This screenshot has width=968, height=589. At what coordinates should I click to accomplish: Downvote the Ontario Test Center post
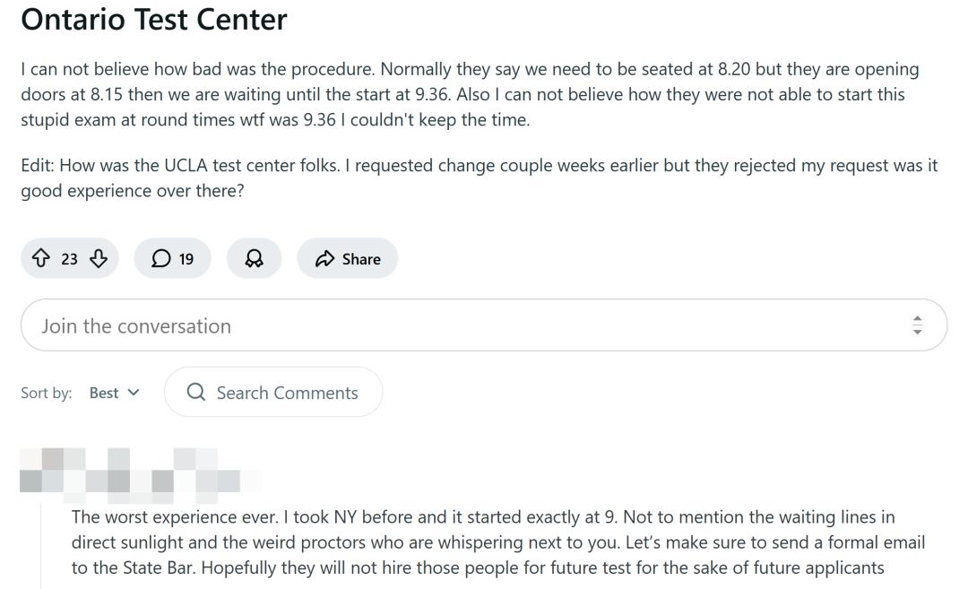click(99, 259)
